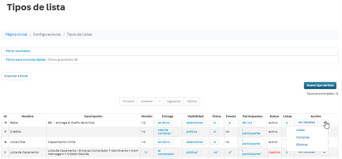342x159 pixels.
Task: Open Ver detalles for the Bebe row
Action: tap(306, 122)
